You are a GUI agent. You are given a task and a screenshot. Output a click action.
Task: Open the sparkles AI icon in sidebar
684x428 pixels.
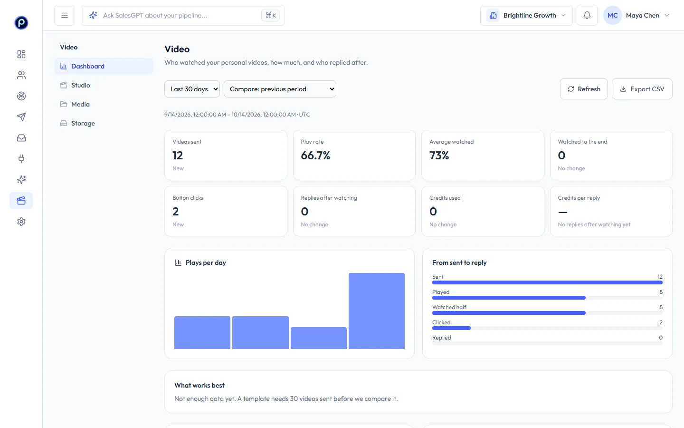point(21,180)
